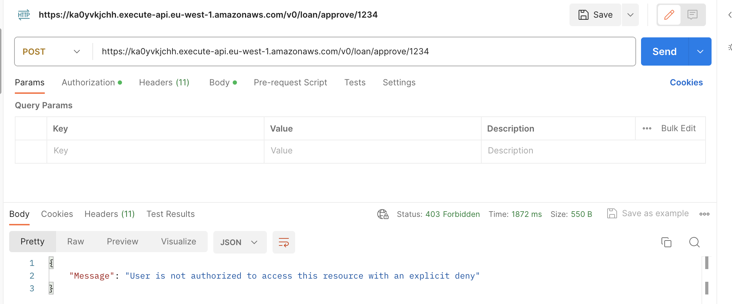Open the Send options dropdown arrow
The image size is (732, 304).
(x=700, y=51)
